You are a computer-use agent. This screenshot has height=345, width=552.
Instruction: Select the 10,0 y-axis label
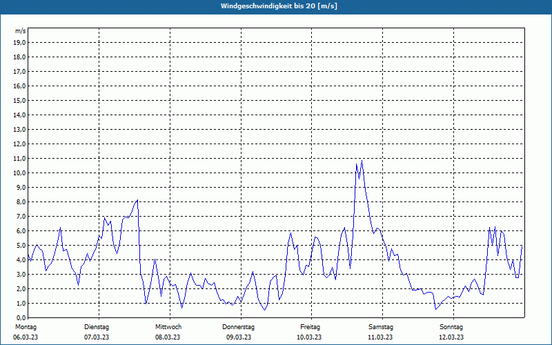tap(19, 173)
